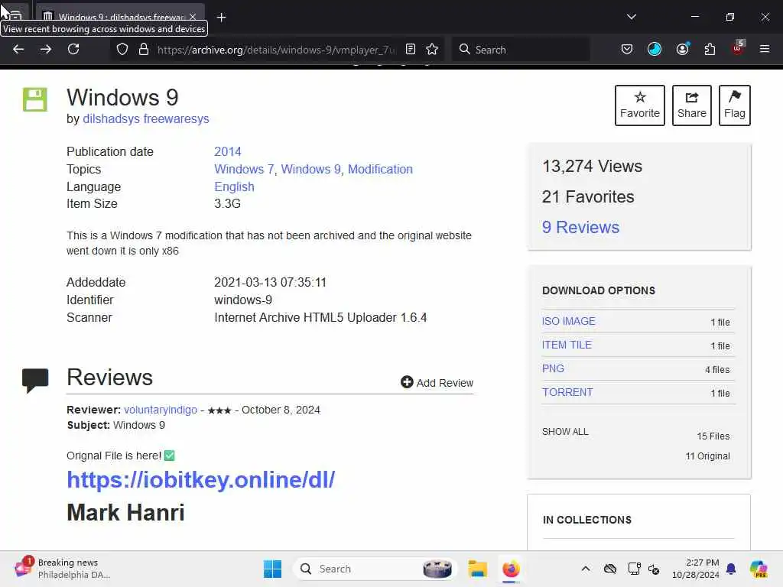Click Add Review
Screen dimensions: 783x587
pyautogui.click(x=437, y=382)
